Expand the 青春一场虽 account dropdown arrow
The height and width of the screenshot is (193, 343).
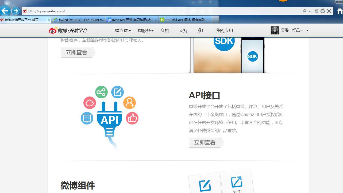click(307, 30)
